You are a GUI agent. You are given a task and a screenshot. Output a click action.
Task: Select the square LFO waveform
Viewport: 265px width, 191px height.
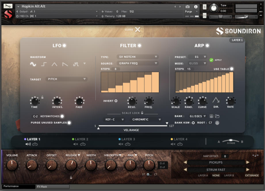[43, 64]
